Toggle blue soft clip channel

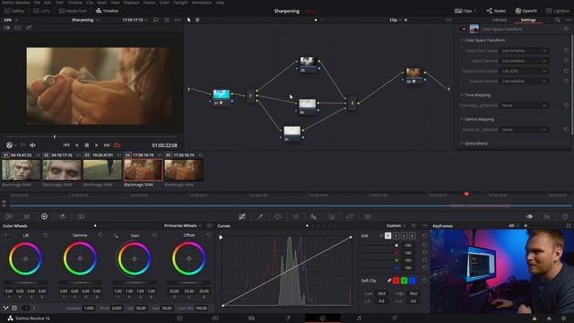point(413,281)
